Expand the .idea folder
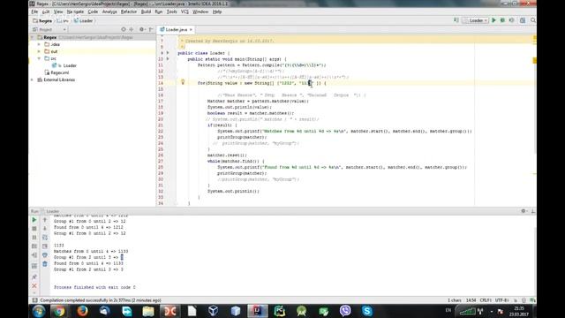The image size is (565, 318). click(39, 44)
